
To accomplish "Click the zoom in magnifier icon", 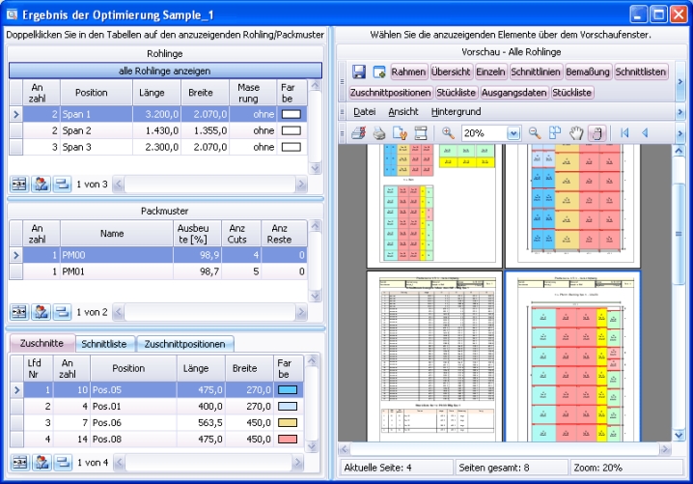I will pyautogui.click(x=448, y=132).
